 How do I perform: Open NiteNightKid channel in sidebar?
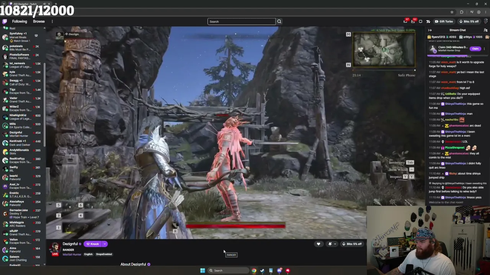(x=22, y=116)
